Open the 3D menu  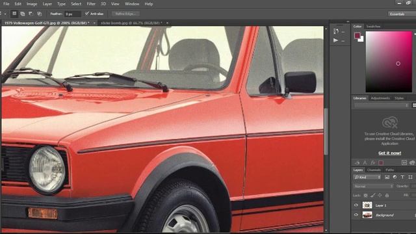[103, 4]
